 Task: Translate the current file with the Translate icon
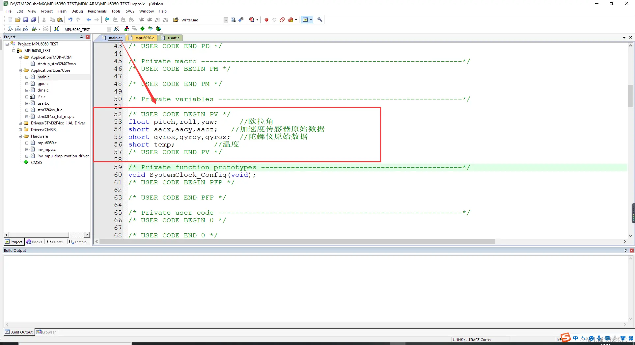10,29
